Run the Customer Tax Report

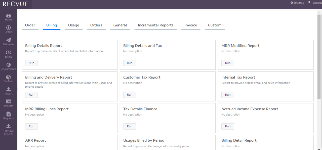[x=130, y=95]
